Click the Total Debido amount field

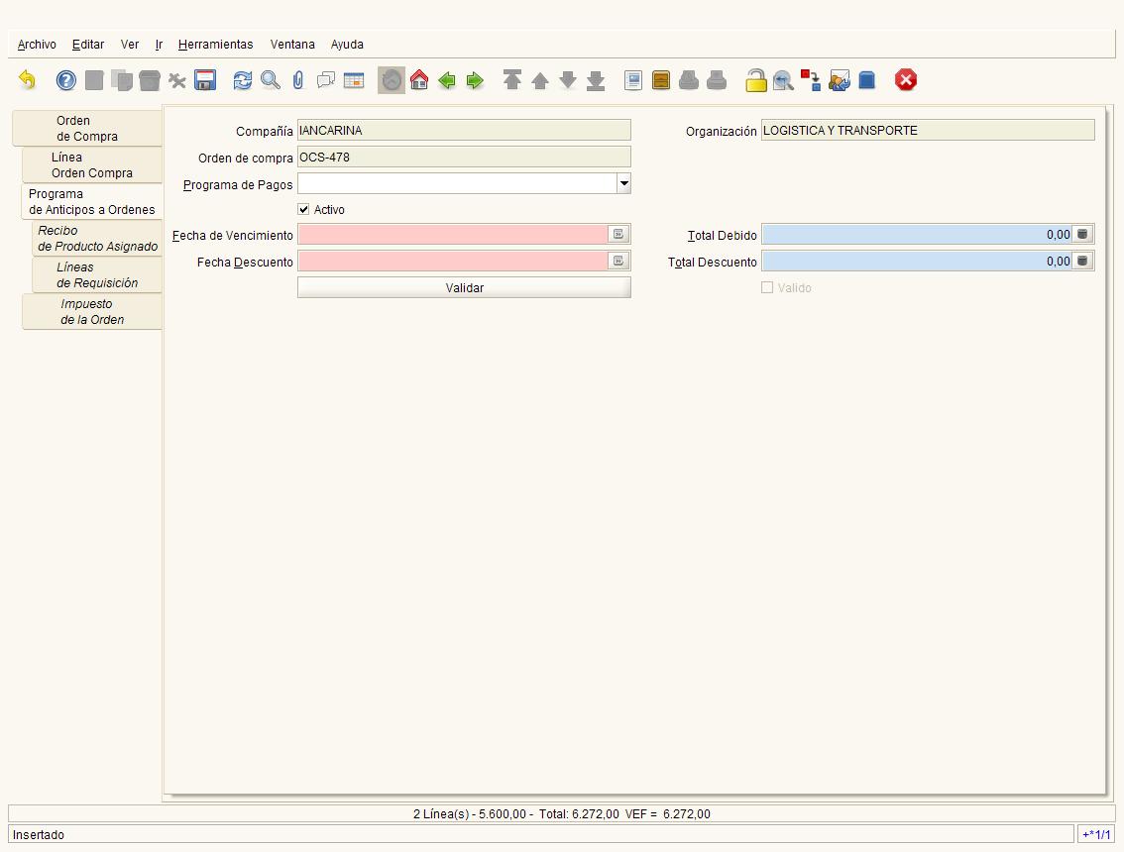point(917,235)
